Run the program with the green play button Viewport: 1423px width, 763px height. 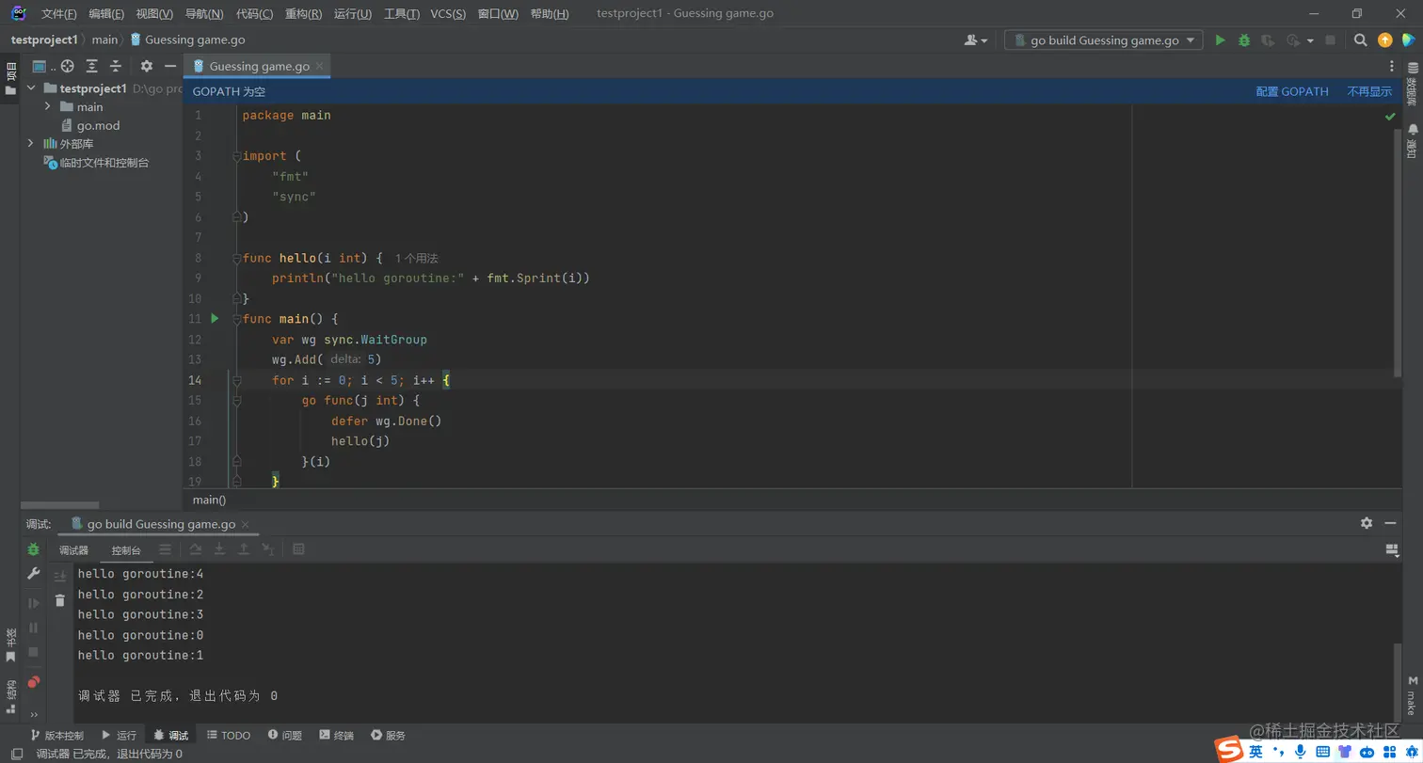coord(1220,40)
